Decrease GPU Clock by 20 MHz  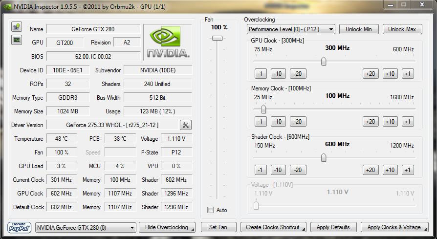click(298, 74)
